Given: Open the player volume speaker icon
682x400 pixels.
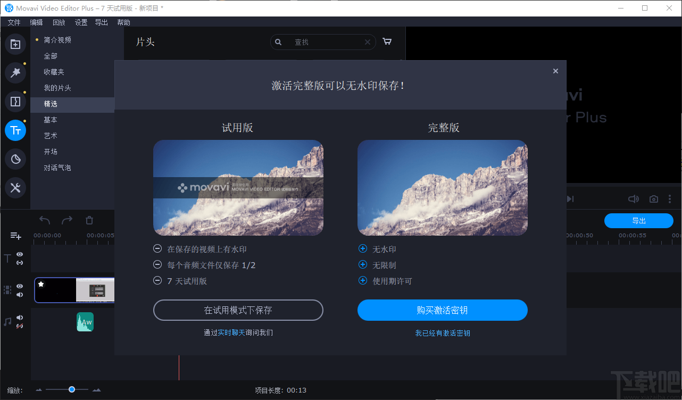Looking at the screenshot, I should point(633,199).
